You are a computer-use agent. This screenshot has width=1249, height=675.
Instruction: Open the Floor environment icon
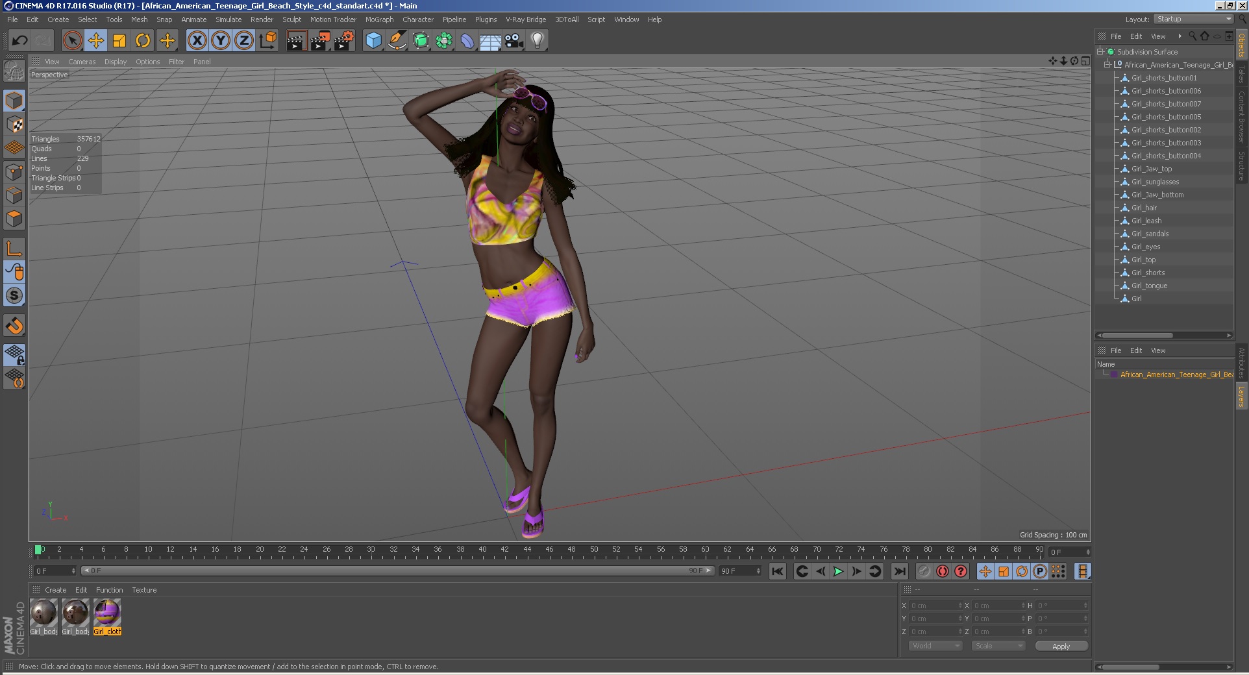(491, 41)
